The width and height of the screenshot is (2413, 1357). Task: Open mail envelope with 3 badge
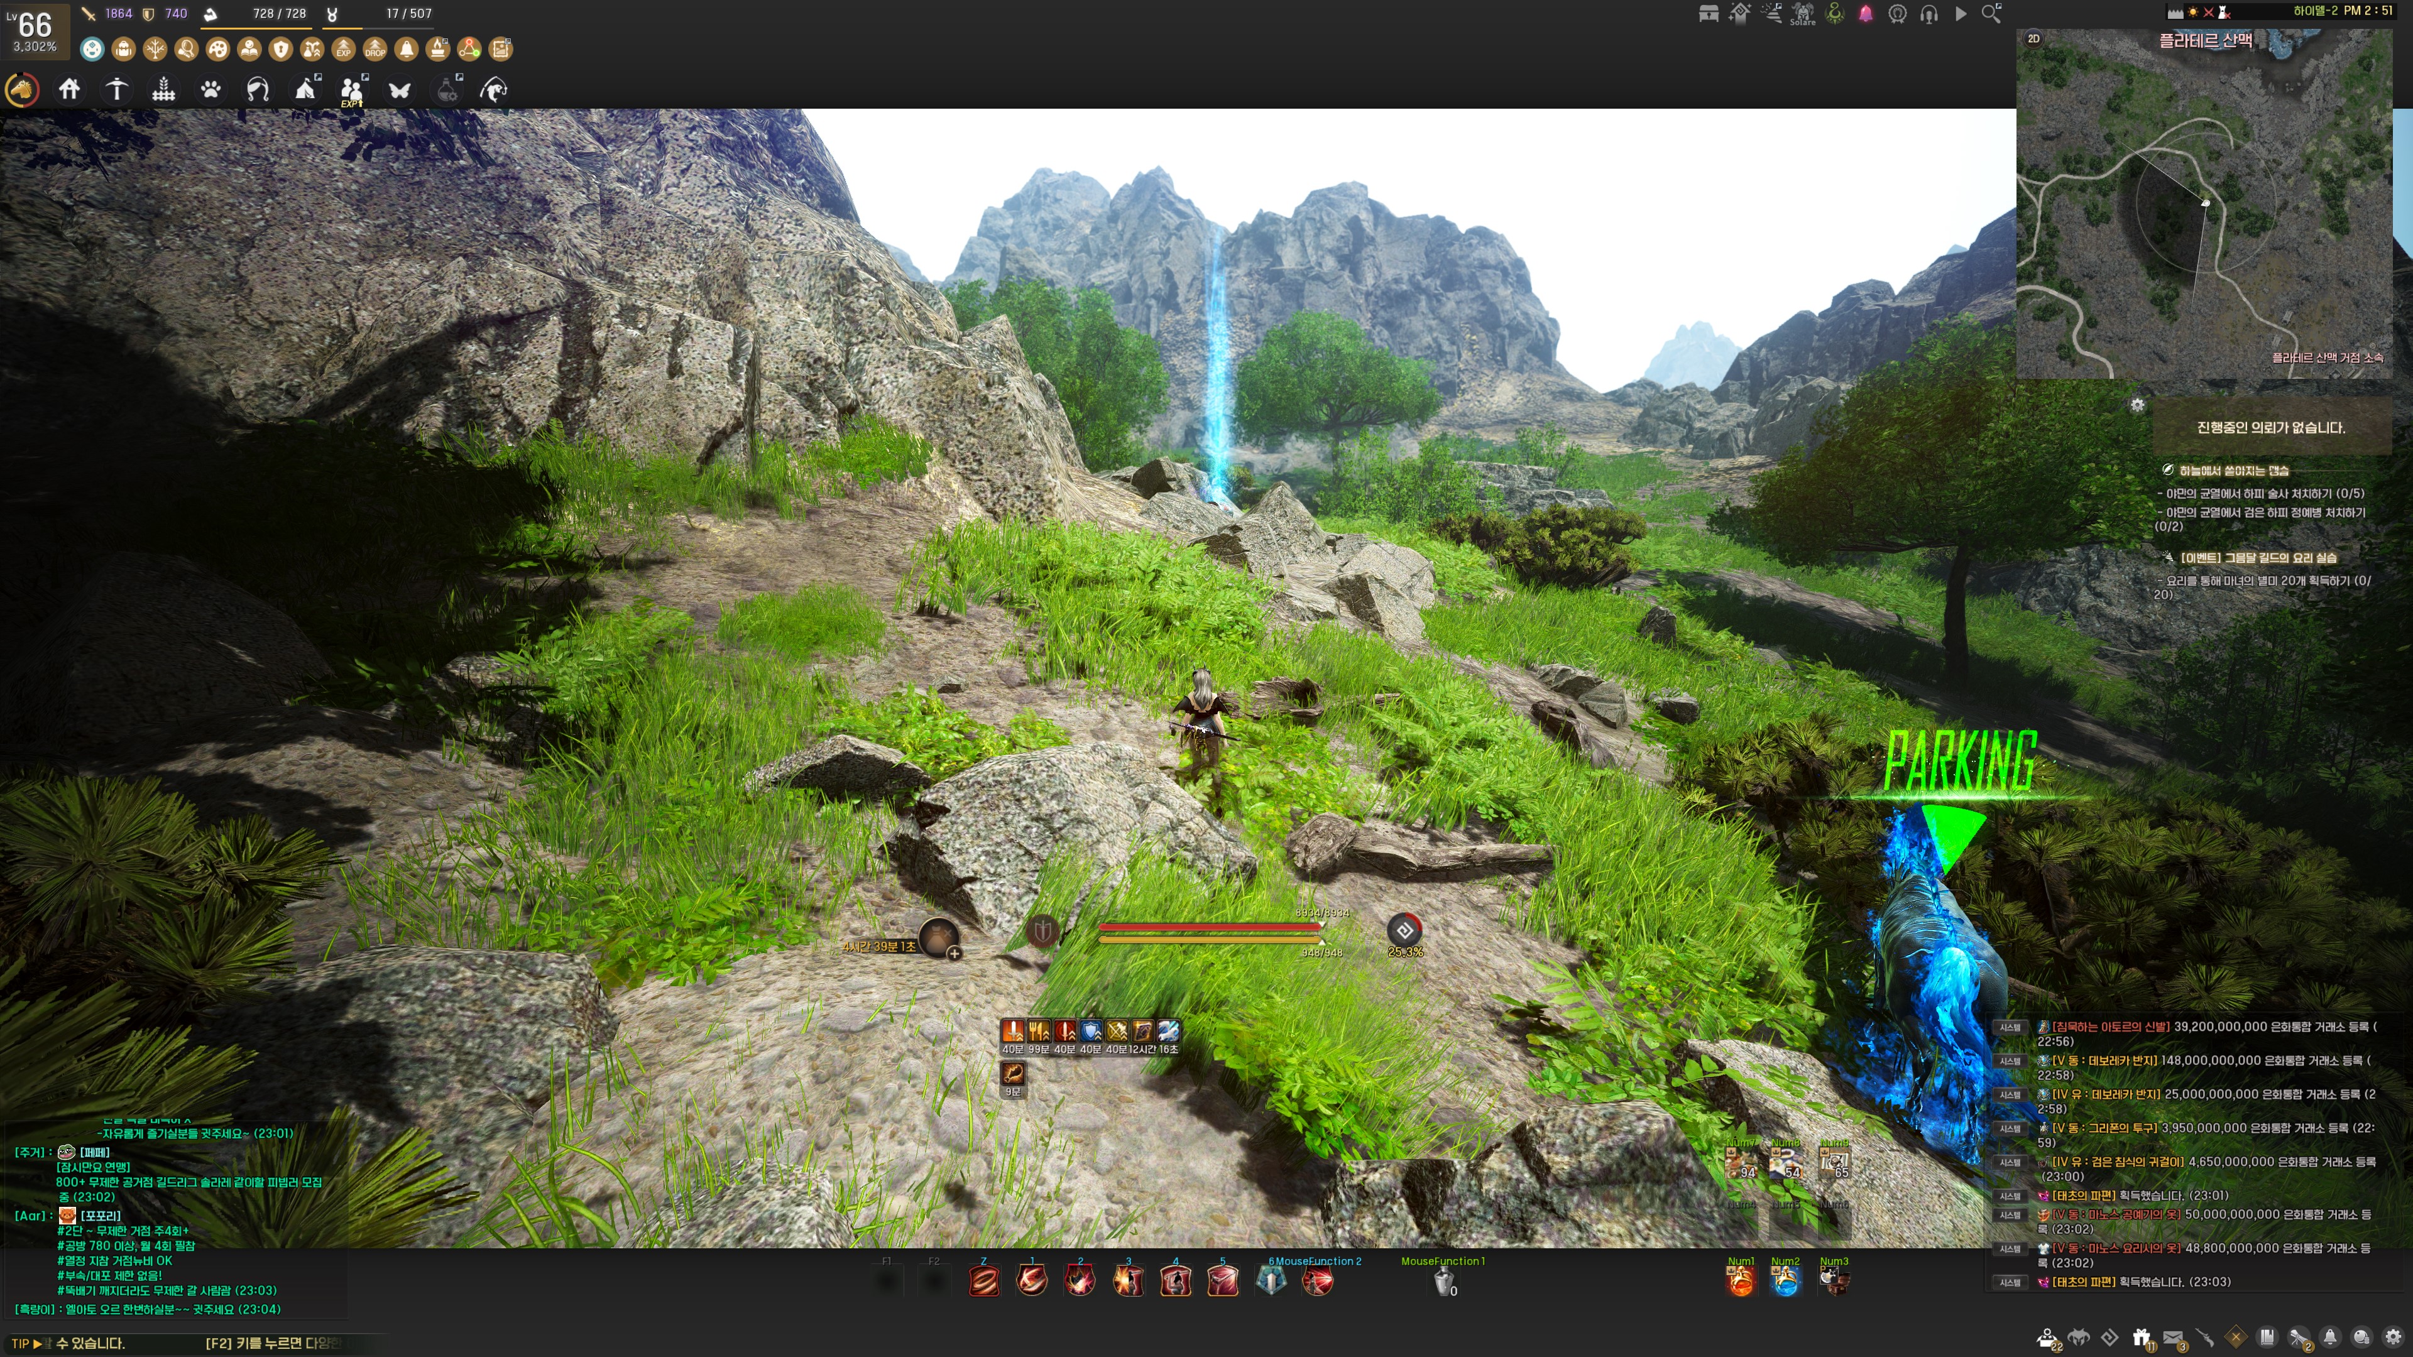pos(2174,1336)
